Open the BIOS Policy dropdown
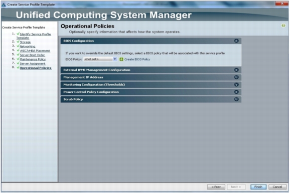 [100, 59]
